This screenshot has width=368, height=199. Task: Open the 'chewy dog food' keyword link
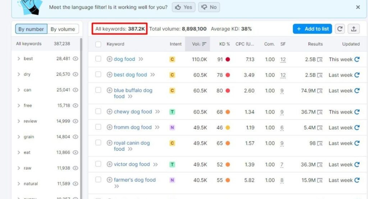click(x=133, y=112)
